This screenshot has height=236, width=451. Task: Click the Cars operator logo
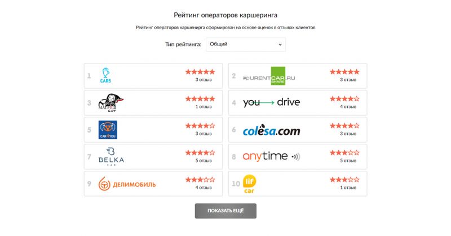point(106,75)
